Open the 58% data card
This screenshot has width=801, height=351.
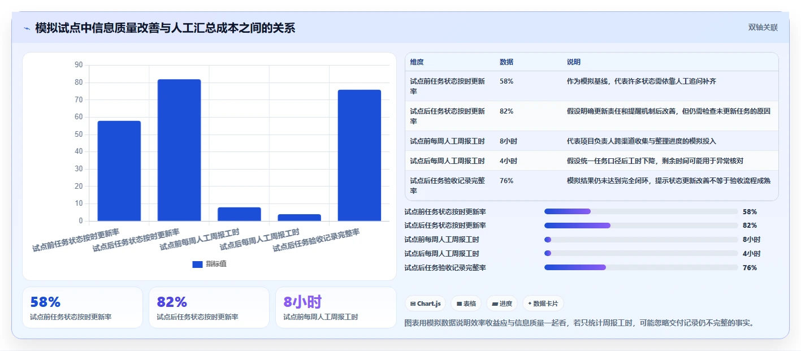point(83,307)
